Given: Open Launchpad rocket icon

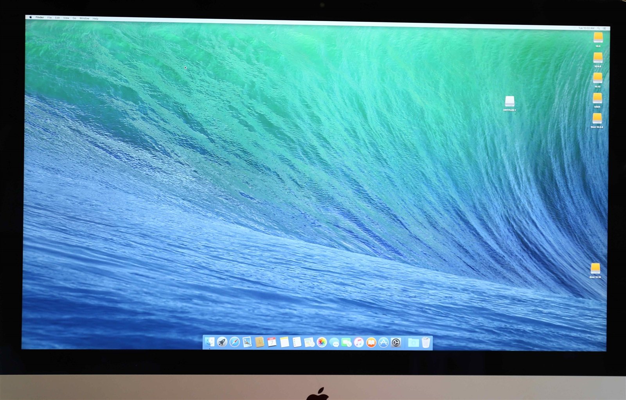Looking at the screenshot, I should pyautogui.click(x=222, y=342).
